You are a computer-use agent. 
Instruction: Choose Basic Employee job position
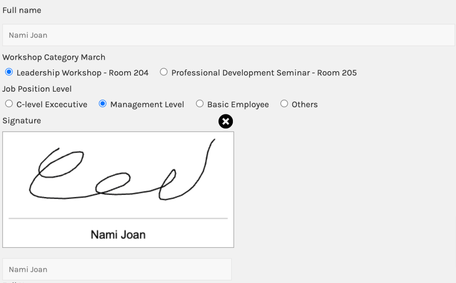pyautogui.click(x=200, y=103)
